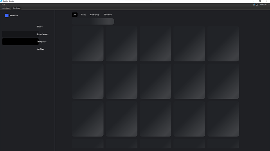The height and width of the screenshot is (151, 270).
Task: Click the blue New File icon
Action: click(x=7, y=16)
